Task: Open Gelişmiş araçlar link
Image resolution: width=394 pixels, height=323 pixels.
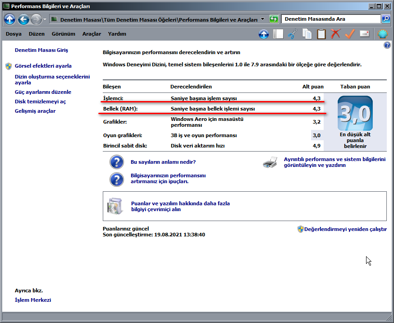Action: pyautogui.click(x=35, y=111)
